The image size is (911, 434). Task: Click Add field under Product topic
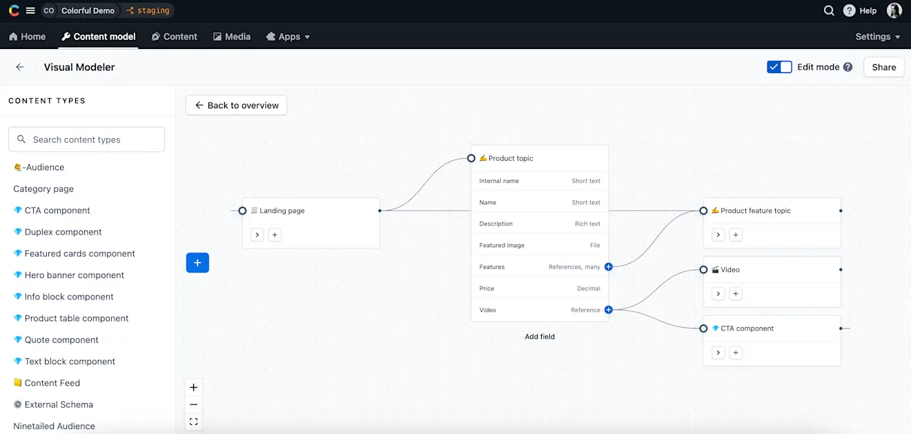(x=540, y=337)
